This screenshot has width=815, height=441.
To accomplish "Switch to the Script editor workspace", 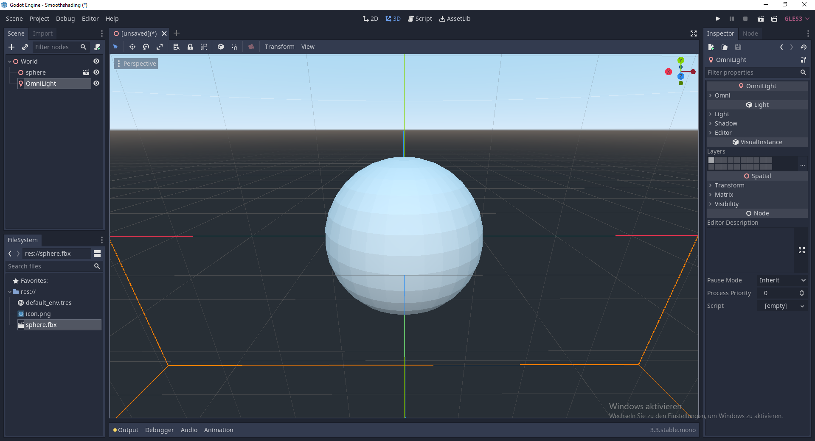I will coord(420,18).
